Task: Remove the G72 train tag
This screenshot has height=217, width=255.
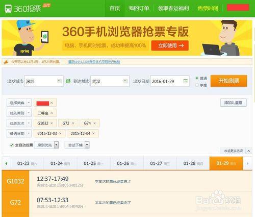Action: tap(73, 123)
